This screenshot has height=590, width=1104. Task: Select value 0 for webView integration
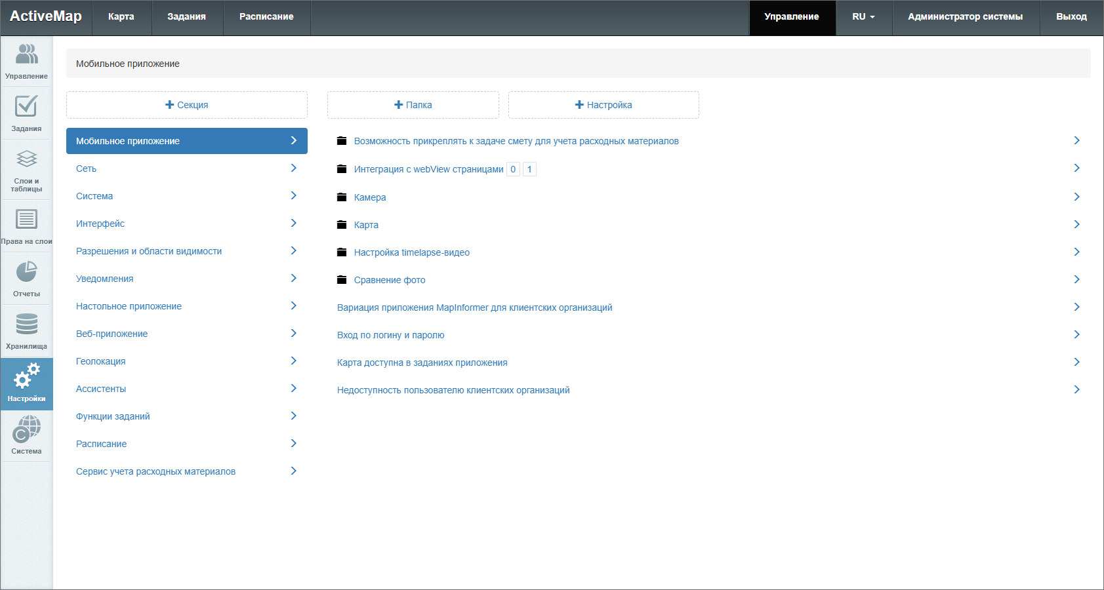[x=513, y=169]
